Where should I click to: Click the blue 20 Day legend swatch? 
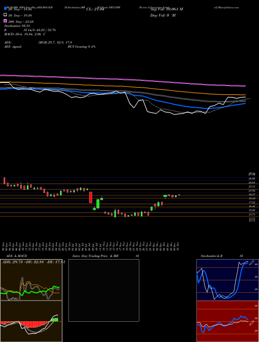(x=5, y=8)
